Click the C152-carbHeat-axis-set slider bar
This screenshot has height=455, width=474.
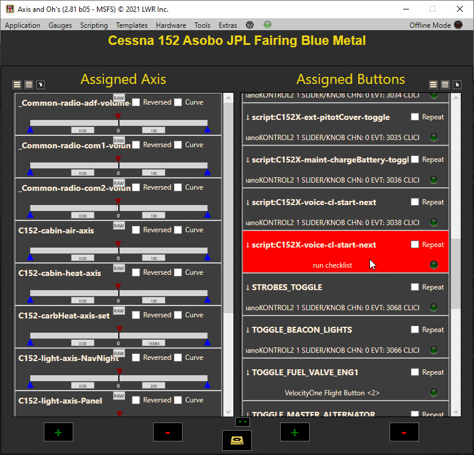pyautogui.click(x=119, y=336)
